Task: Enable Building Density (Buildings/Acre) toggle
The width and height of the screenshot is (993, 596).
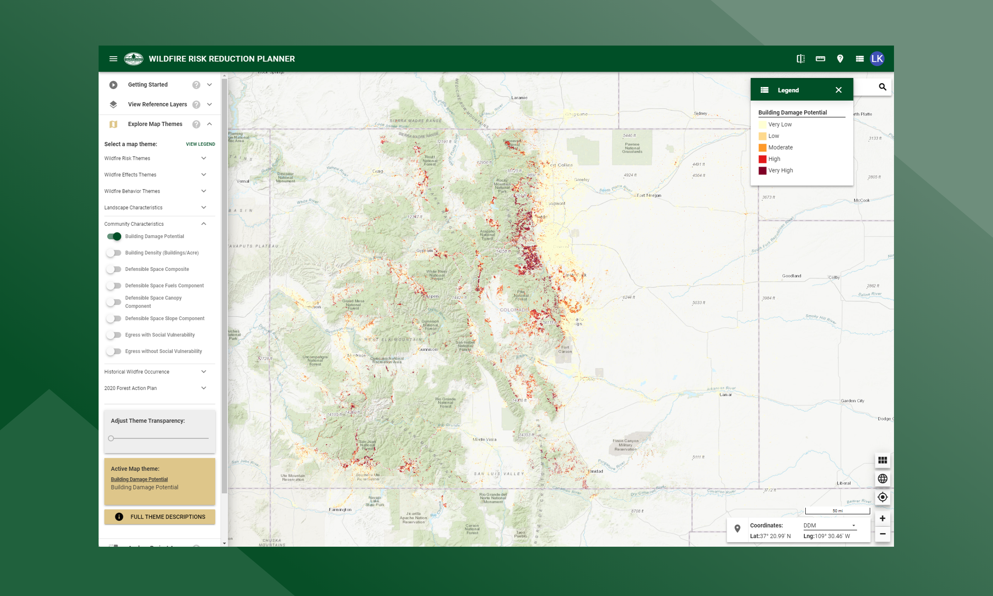Action: [113, 253]
